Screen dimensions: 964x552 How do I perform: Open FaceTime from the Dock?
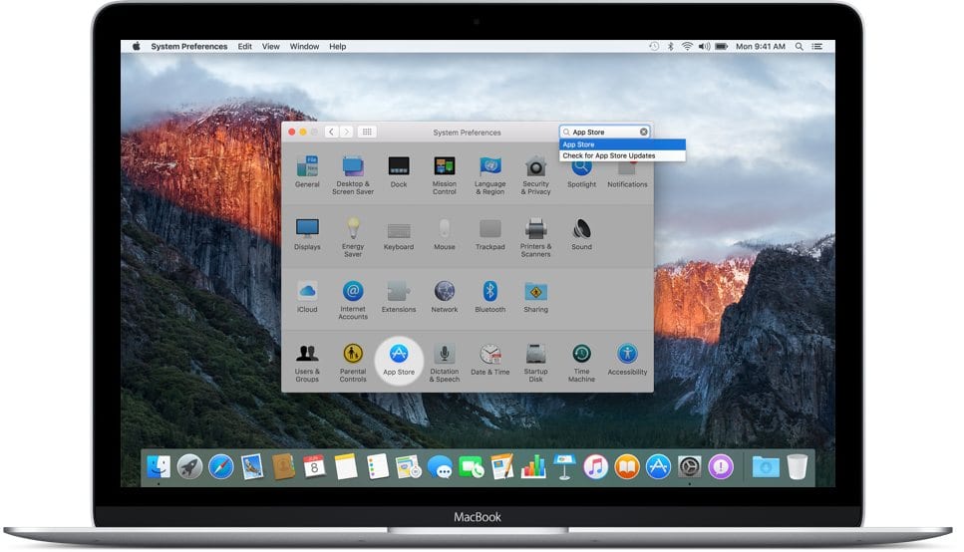[x=471, y=468]
